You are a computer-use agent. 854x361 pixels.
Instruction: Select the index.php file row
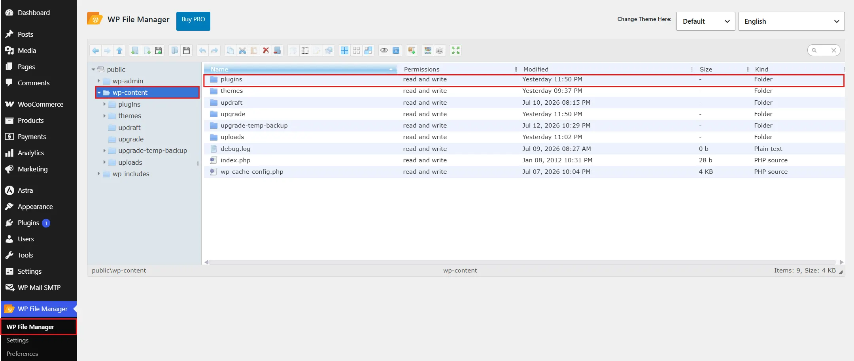tap(524, 160)
